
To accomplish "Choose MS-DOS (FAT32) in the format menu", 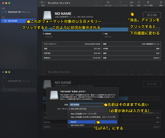I will click(92, 109).
